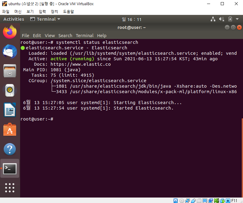Click VirtualBox mouse integration indicator

(222, 201)
